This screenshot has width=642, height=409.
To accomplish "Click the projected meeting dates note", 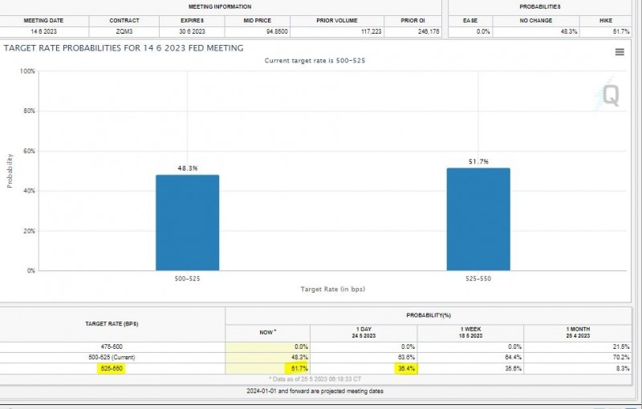I will click(x=315, y=391).
